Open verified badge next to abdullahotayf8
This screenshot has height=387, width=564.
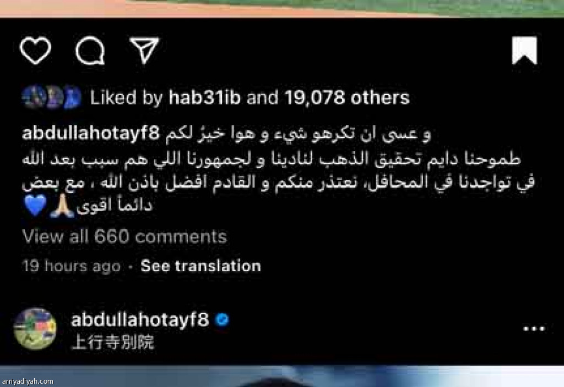(222, 319)
